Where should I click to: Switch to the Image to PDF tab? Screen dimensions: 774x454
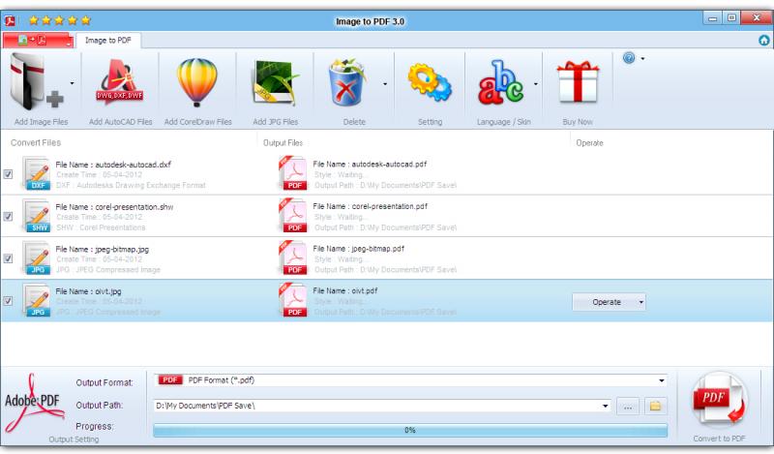(109, 41)
